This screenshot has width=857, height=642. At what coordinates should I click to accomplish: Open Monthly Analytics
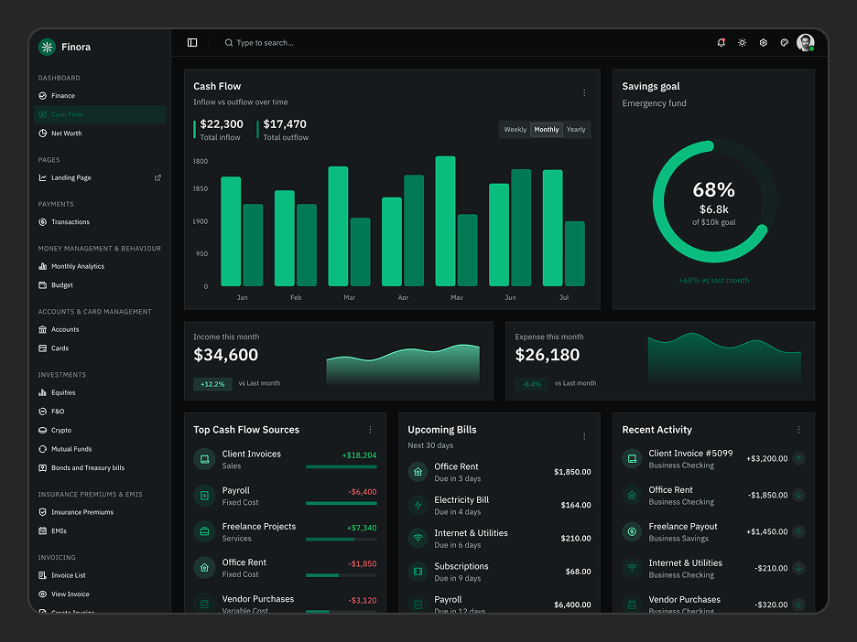(100, 266)
